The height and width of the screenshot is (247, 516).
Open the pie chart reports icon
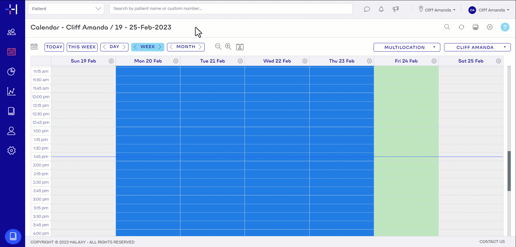11,72
